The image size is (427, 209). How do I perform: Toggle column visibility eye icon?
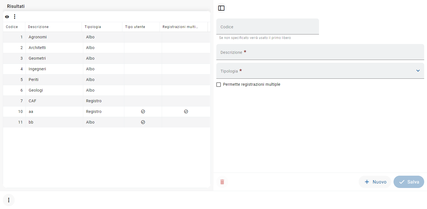click(x=7, y=17)
